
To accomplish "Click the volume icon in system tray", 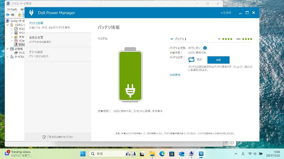I will point(255,153).
